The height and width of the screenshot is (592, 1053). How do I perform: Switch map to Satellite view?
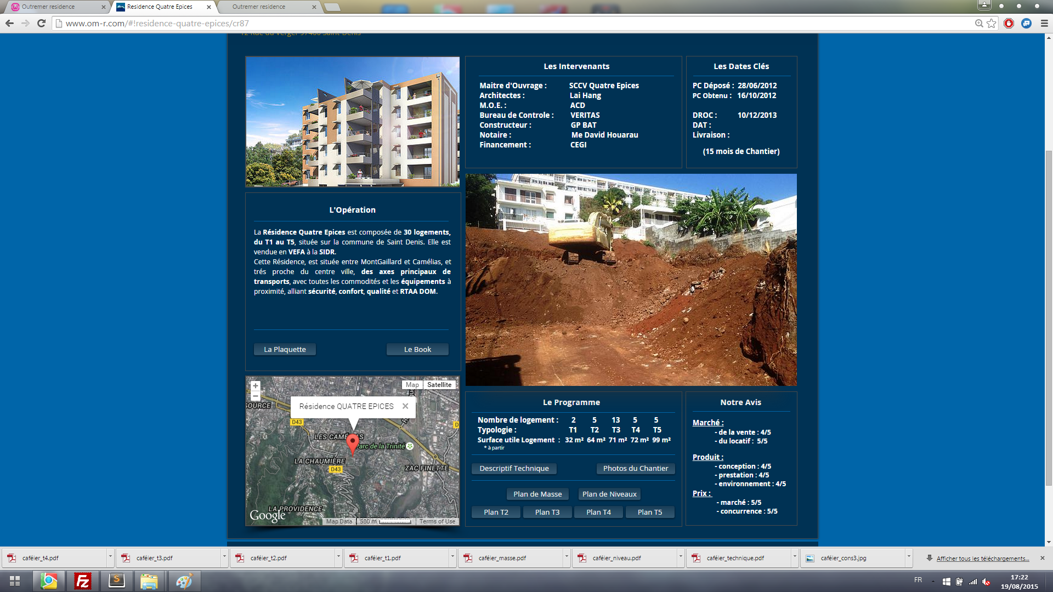pos(439,385)
